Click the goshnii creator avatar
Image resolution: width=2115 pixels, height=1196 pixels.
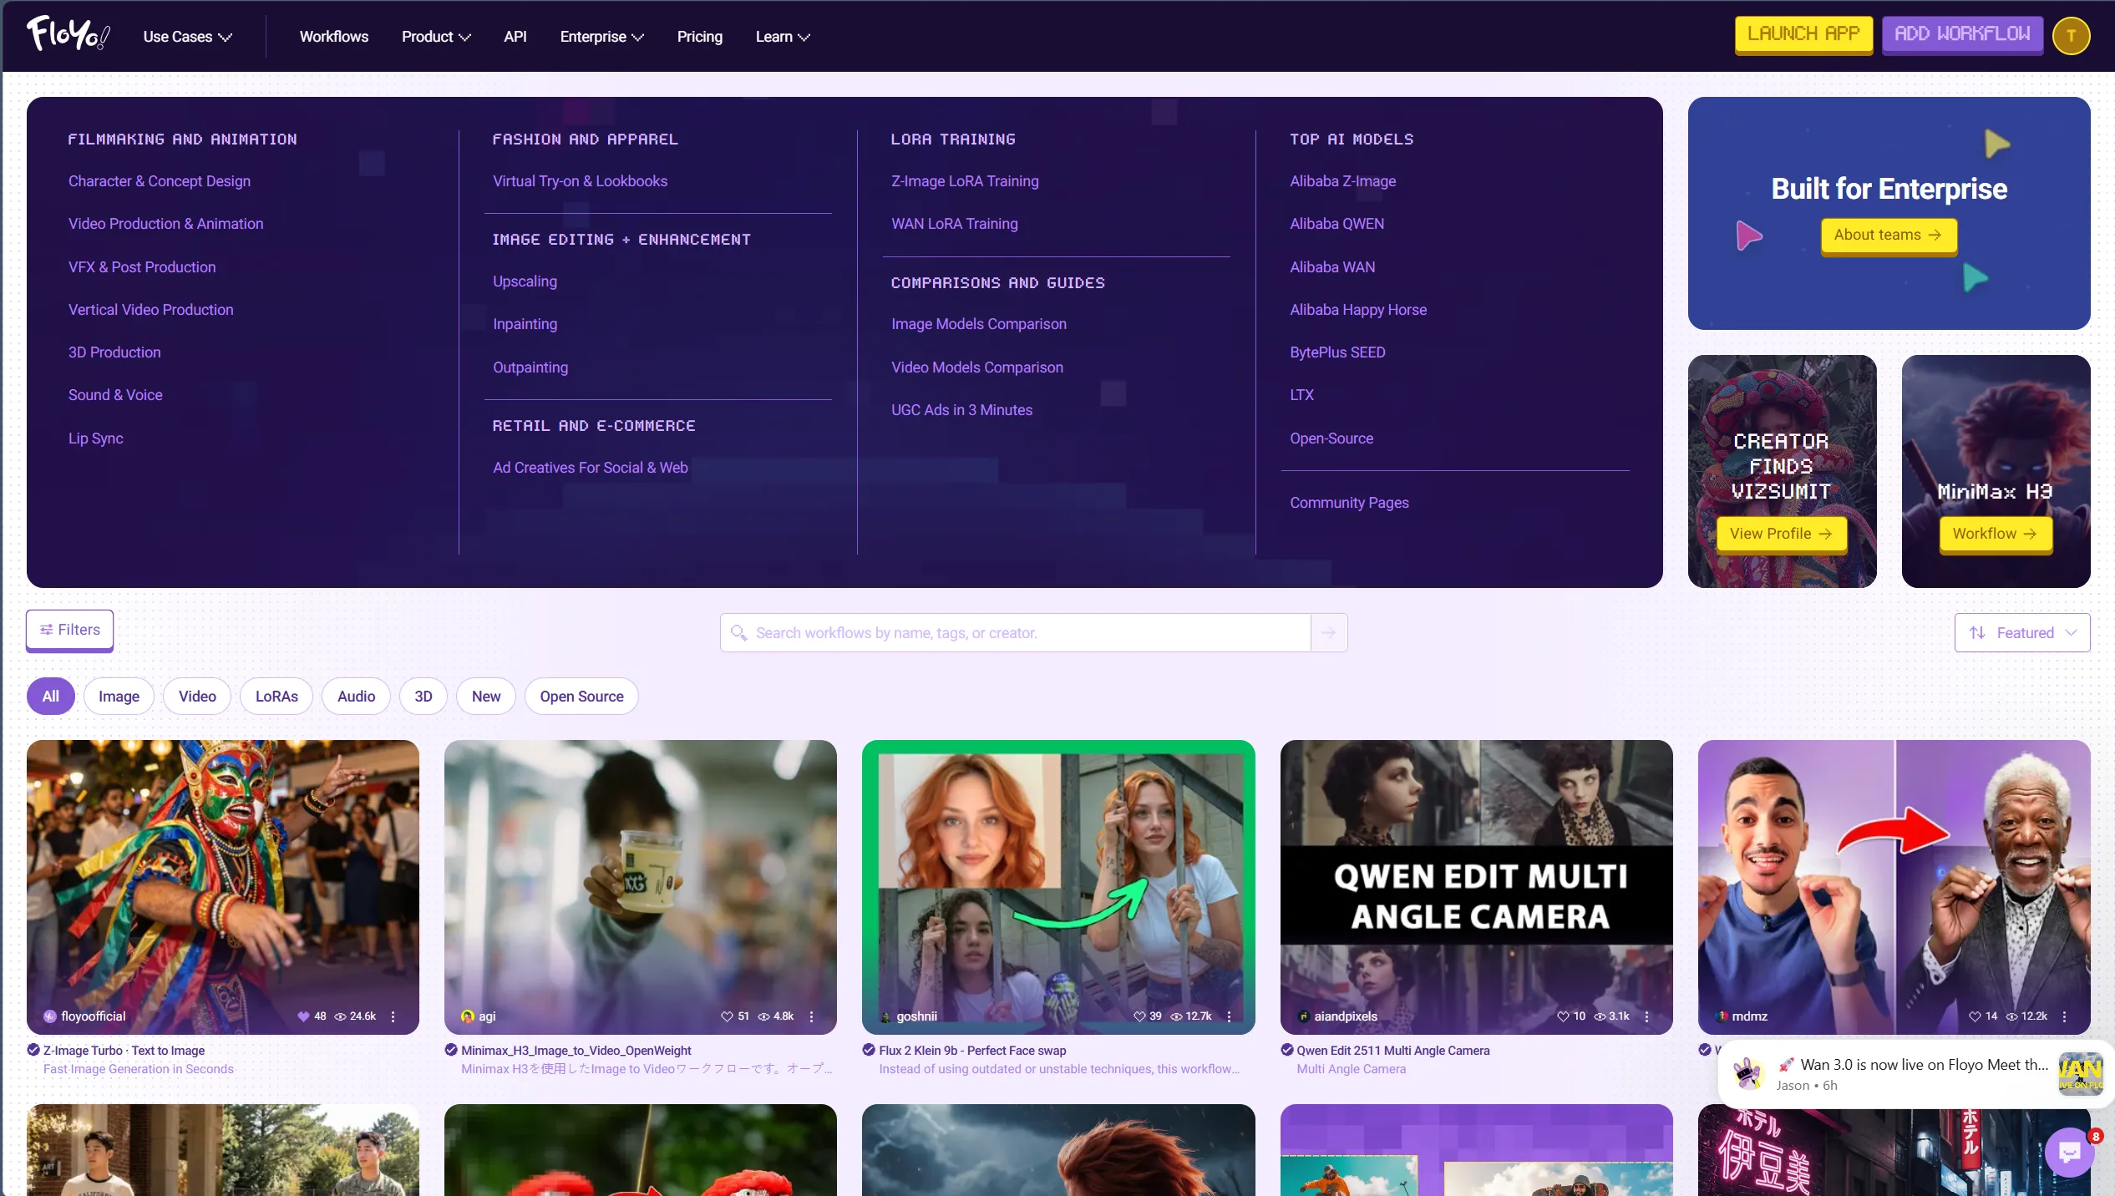click(885, 1016)
